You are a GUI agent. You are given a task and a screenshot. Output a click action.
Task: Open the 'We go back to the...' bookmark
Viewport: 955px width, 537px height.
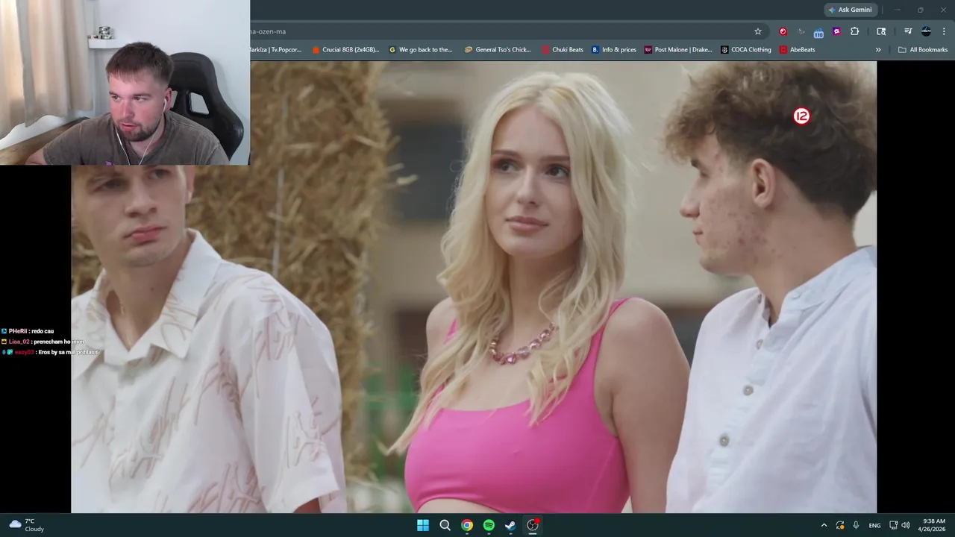(x=421, y=50)
